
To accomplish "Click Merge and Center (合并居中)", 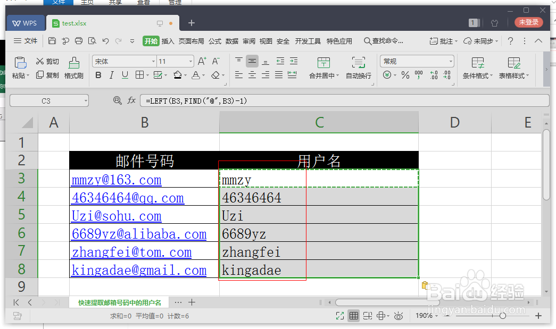I will 323,68.
